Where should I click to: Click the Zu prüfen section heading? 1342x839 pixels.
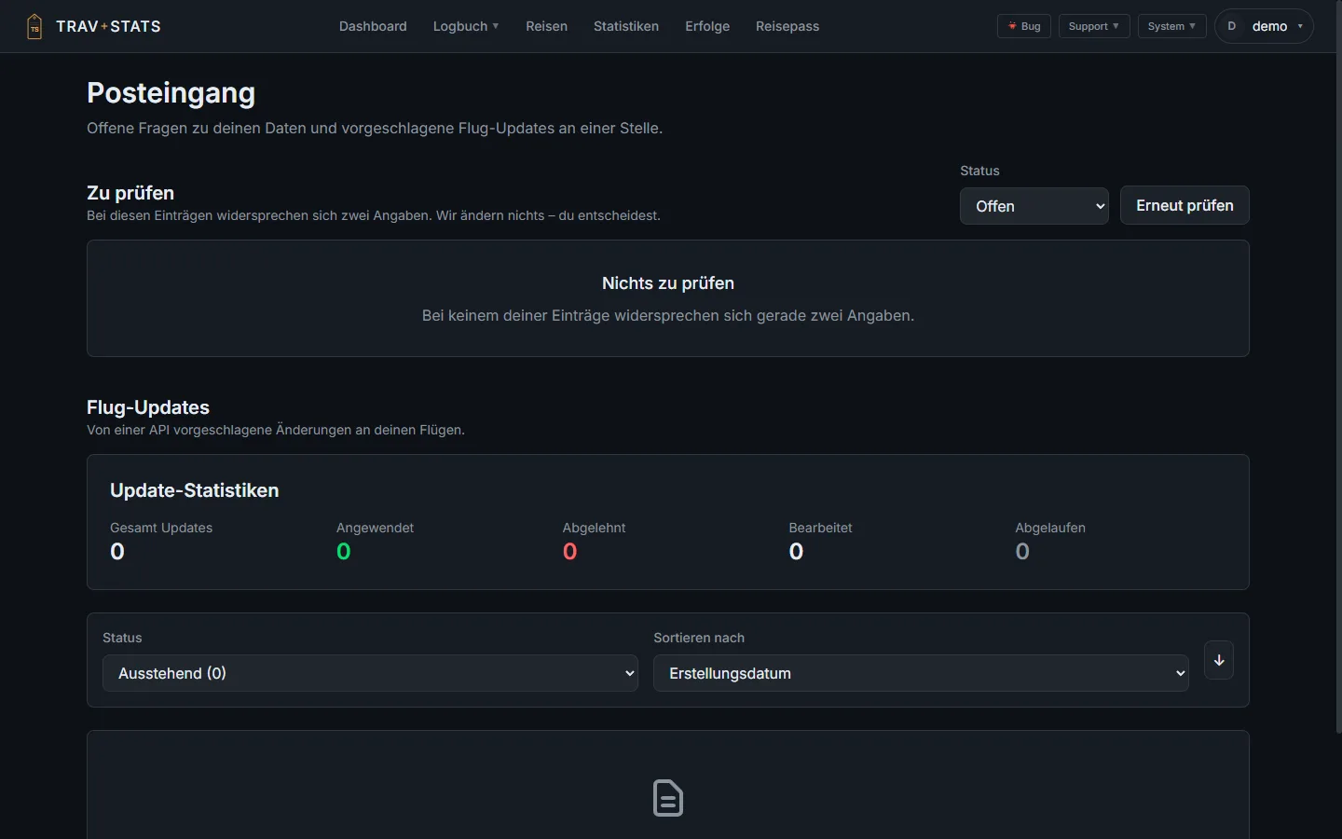[x=130, y=193]
